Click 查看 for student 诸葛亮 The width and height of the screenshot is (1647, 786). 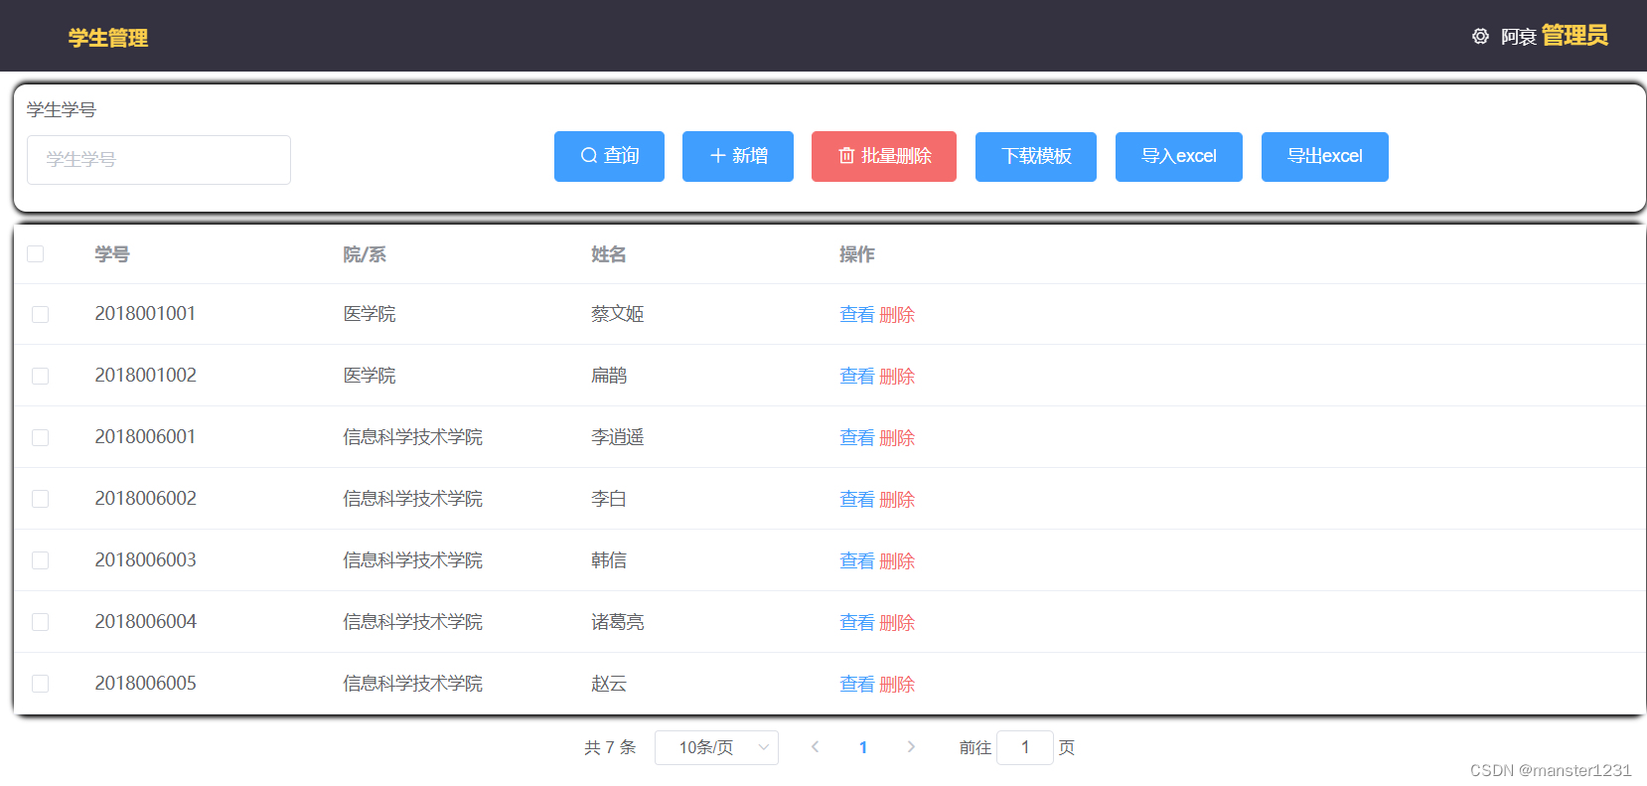[x=857, y=623]
